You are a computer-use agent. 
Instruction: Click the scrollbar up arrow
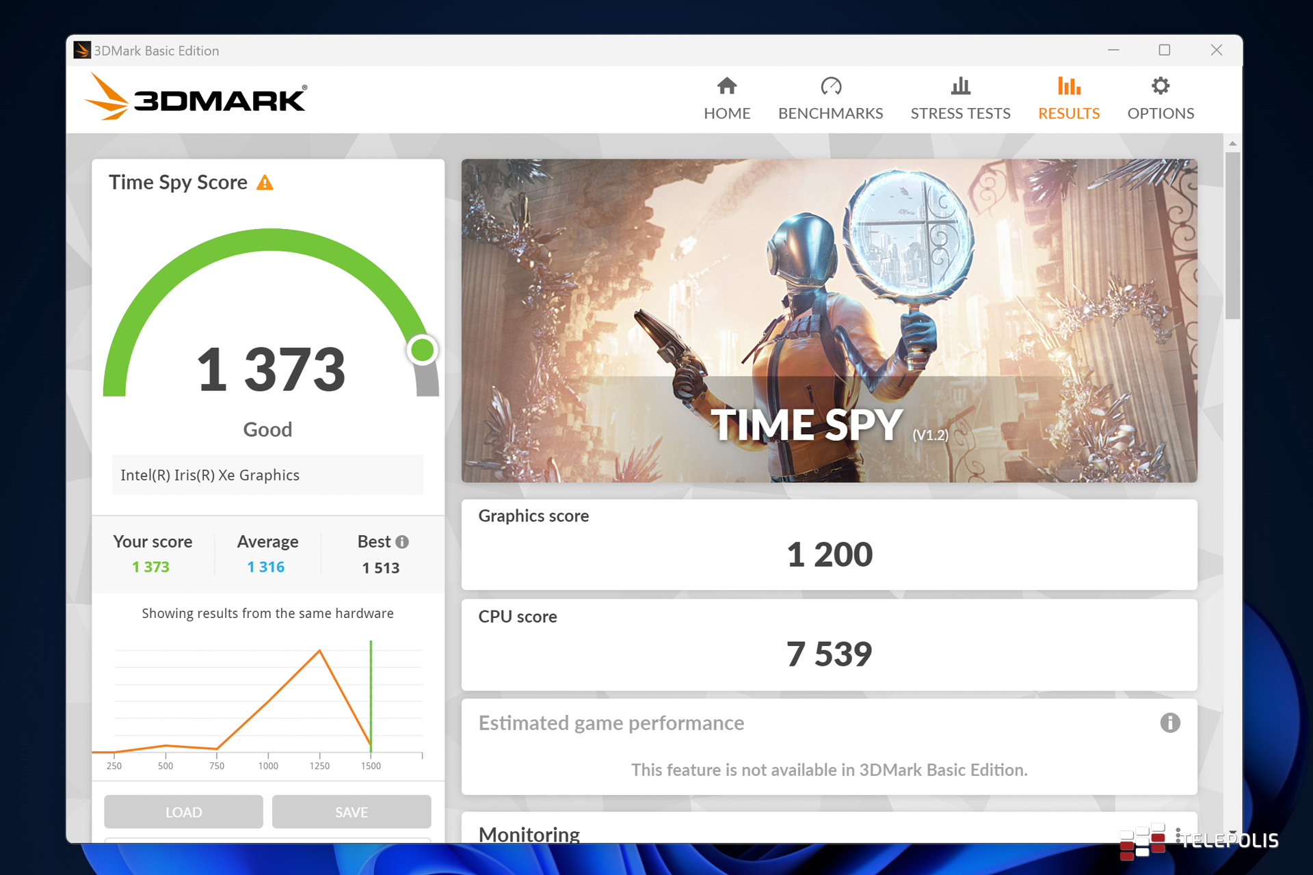pyautogui.click(x=1232, y=144)
